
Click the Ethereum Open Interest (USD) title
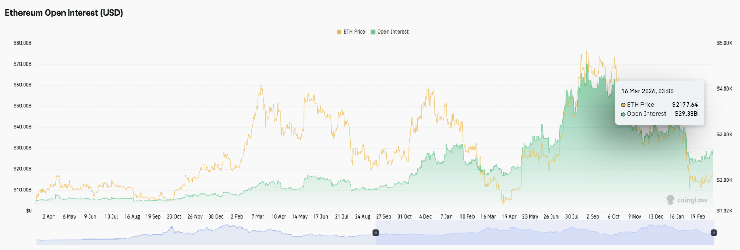(x=63, y=13)
